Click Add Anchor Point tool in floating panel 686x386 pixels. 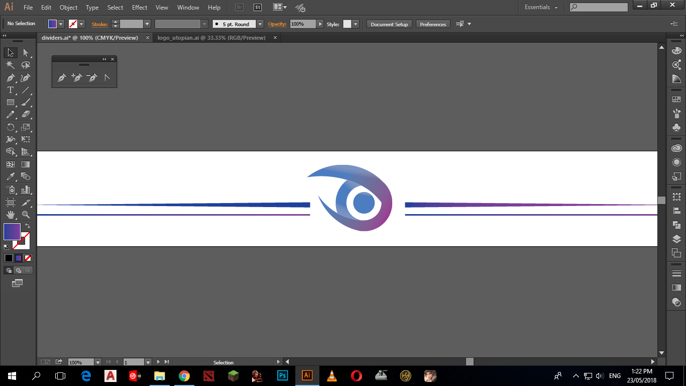(77, 77)
